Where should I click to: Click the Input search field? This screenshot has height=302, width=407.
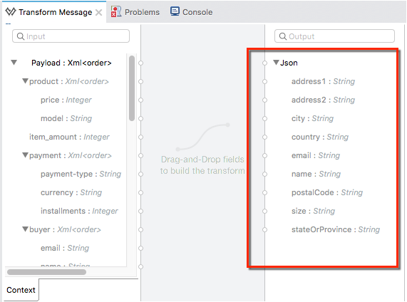(71, 36)
